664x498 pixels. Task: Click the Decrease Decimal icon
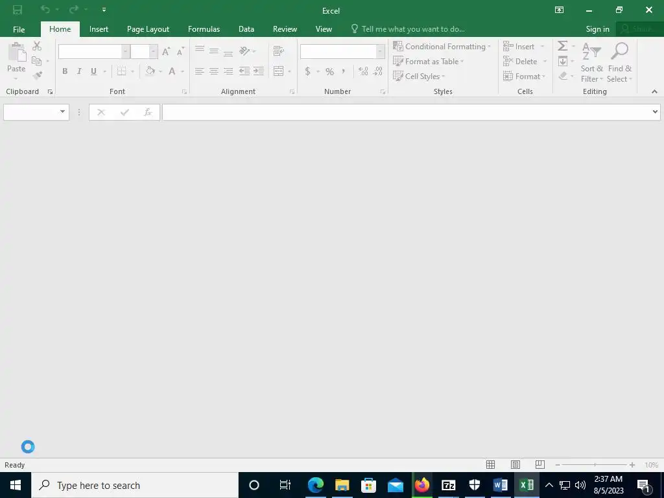pos(378,71)
